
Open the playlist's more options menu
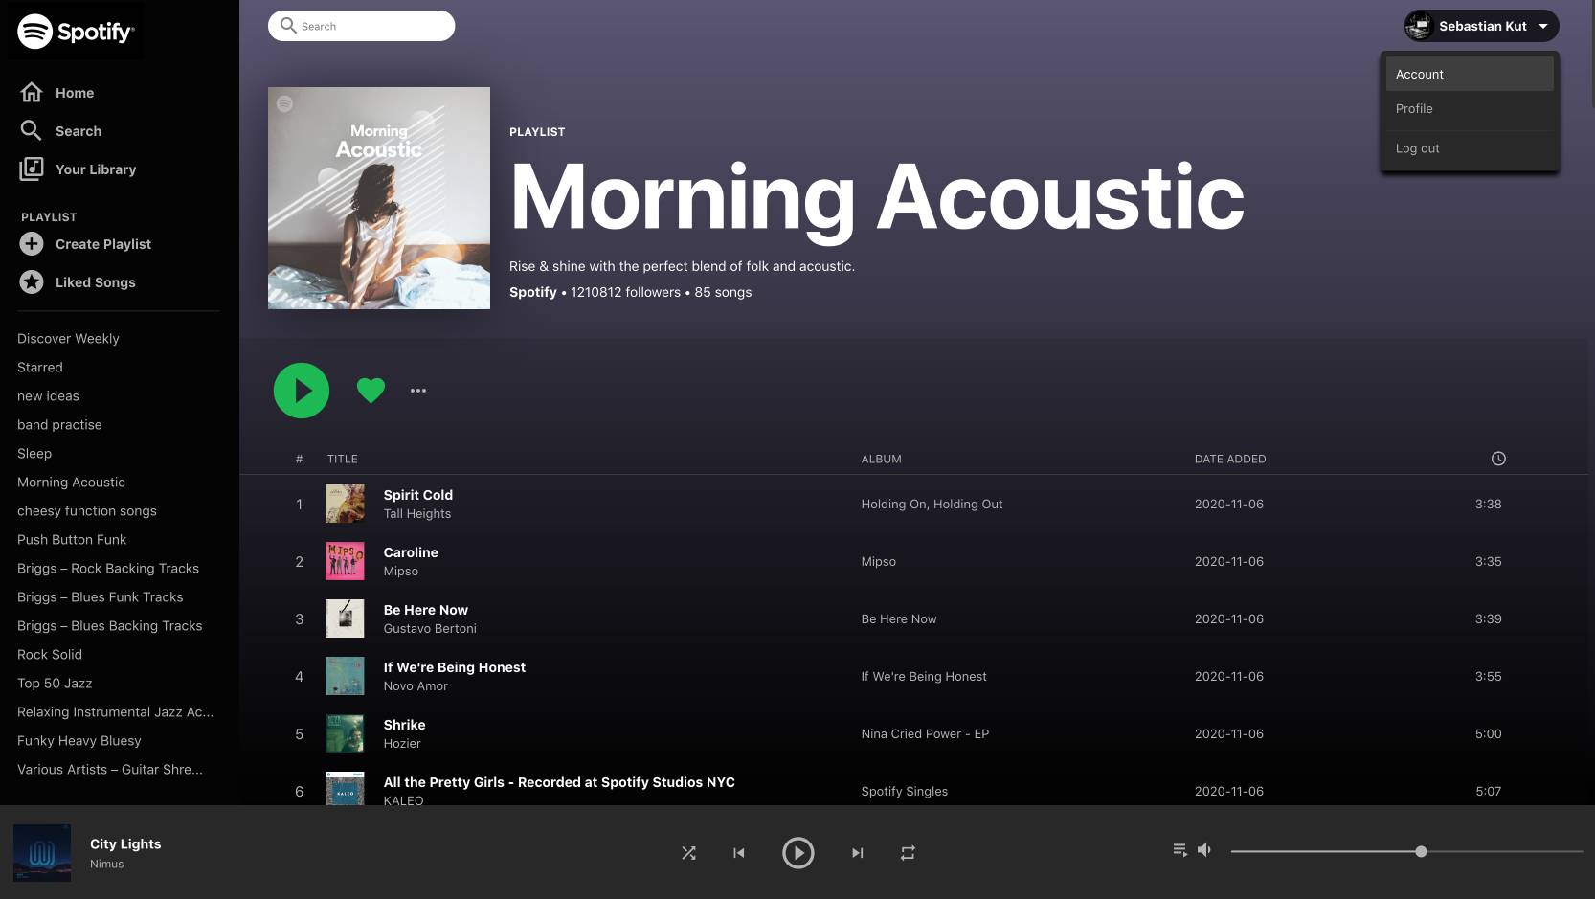pyautogui.click(x=418, y=390)
